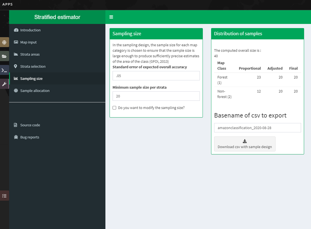Click the checklist icon at the dock bottom
The height and width of the screenshot is (229, 311).
click(x=4, y=196)
